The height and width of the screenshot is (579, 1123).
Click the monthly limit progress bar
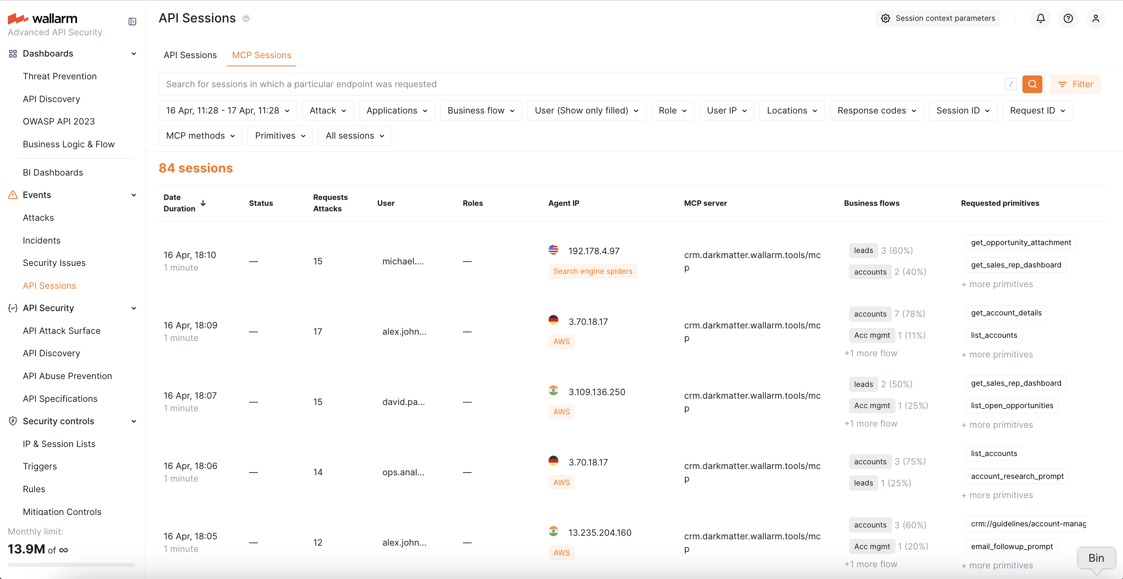pos(71,564)
